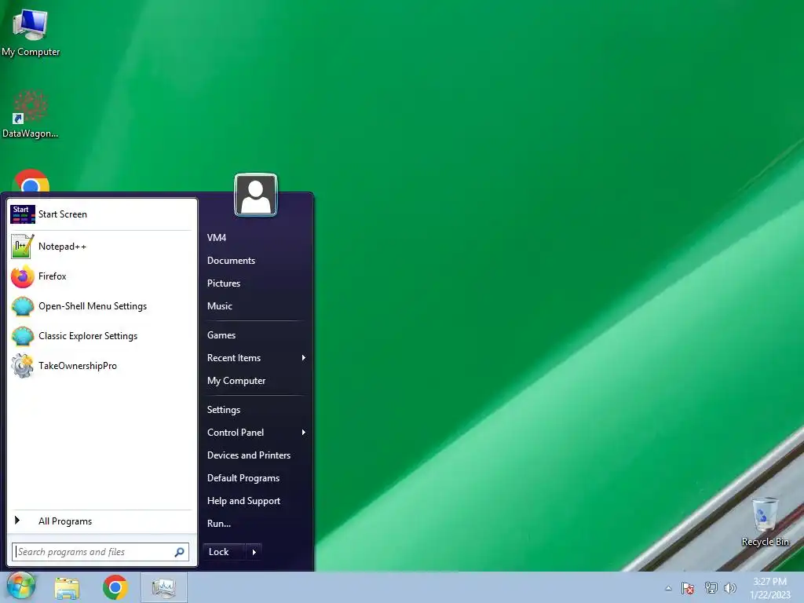804x603 pixels.
Task: Click the All Programs label
Action: click(65, 521)
